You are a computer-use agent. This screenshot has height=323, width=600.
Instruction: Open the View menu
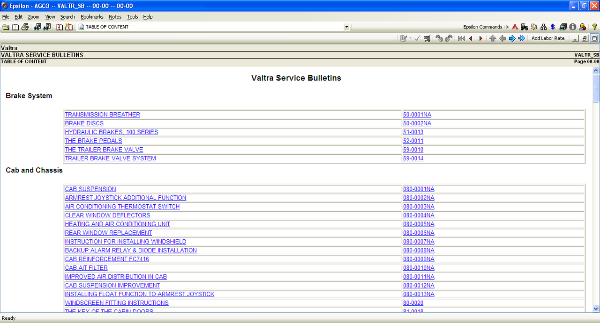pos(50,17)
